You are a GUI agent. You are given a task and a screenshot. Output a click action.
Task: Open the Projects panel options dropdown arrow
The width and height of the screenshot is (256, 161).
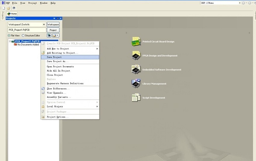pyautogui.click(x=54, y=18)
